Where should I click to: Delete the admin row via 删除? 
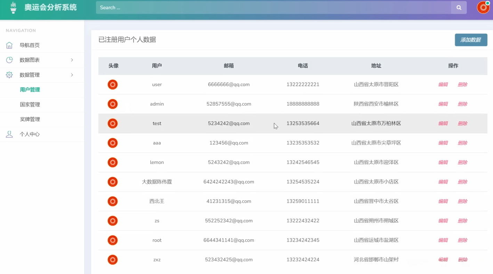coord(462,104)
